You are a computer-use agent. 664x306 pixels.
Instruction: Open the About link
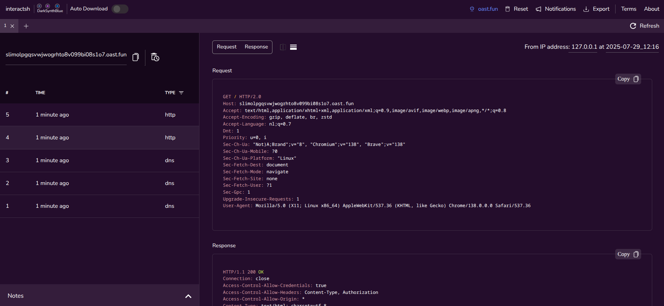click(652, 9)
